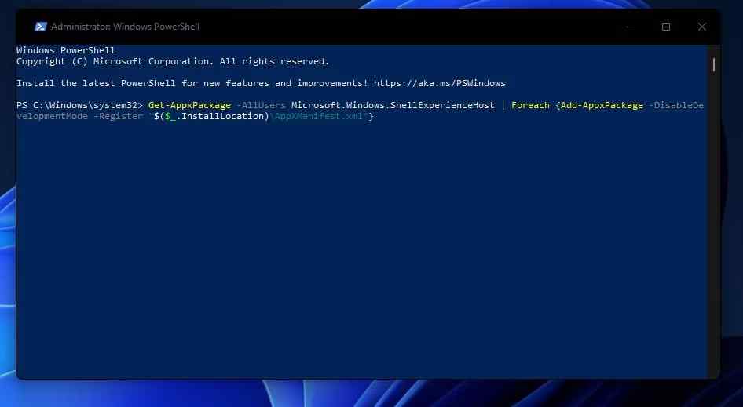Click the 'Windows PowerShell' header line in the console

[x=65, y=50]
